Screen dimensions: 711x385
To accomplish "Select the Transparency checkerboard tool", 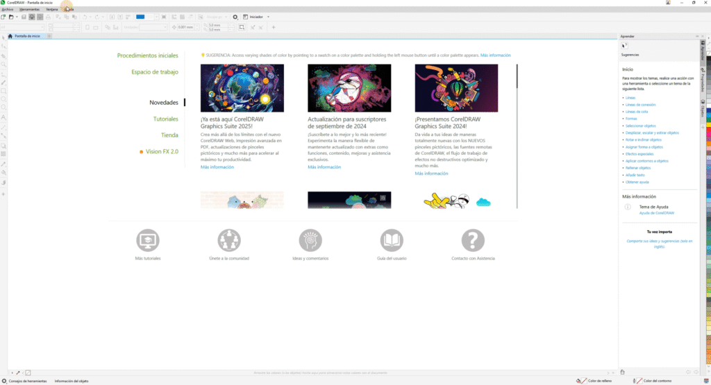I will (x=3, y=155).
